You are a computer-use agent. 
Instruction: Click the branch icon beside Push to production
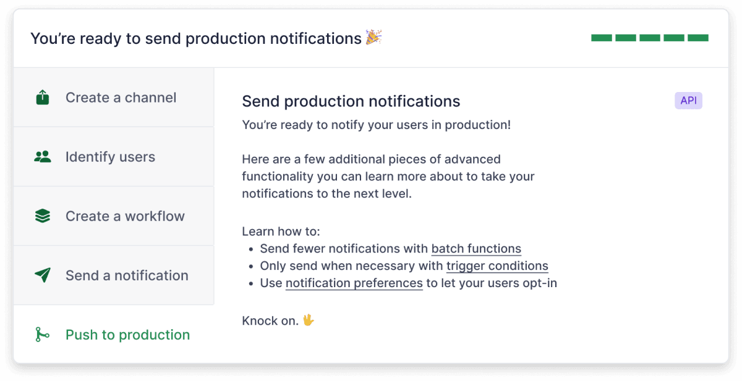click(43, 334)
